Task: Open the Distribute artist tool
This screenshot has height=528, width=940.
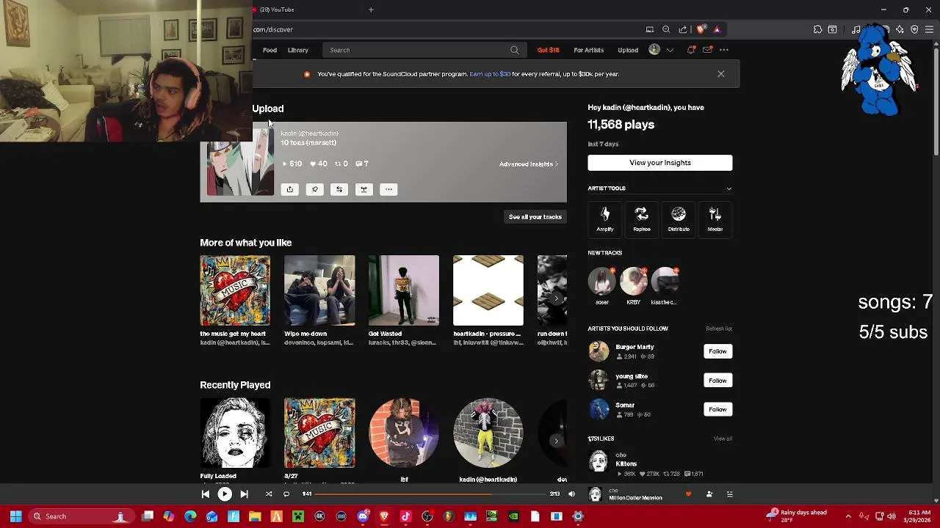Action: tap(679, 219)
